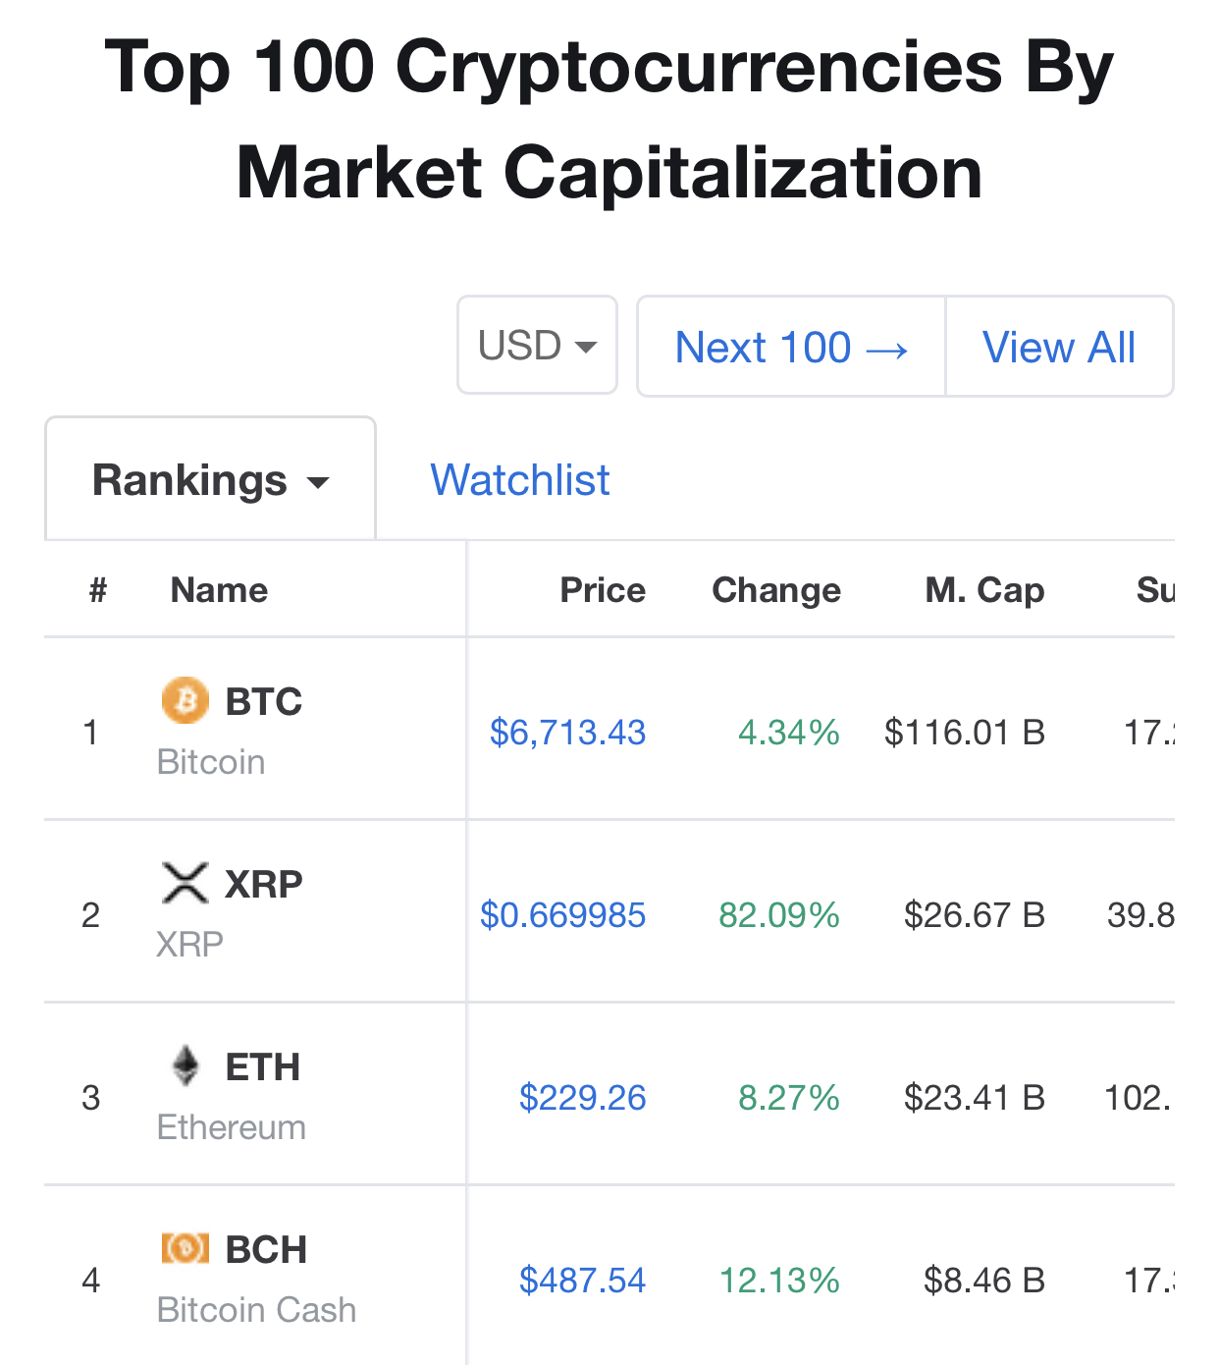Click the BTC ticker symbol
The height and width of the screenshot is (1365, 1219).
[263, 702]
